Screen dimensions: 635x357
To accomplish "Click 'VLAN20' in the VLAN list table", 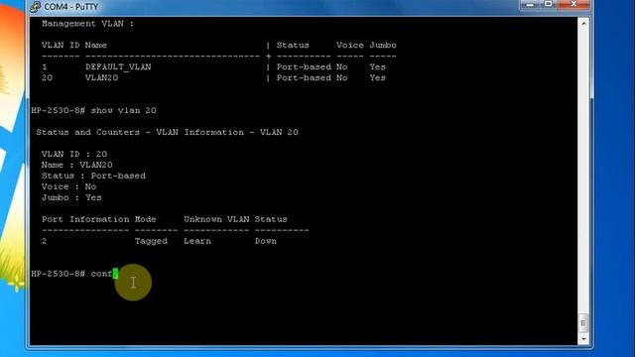I will tap(101, 77).
